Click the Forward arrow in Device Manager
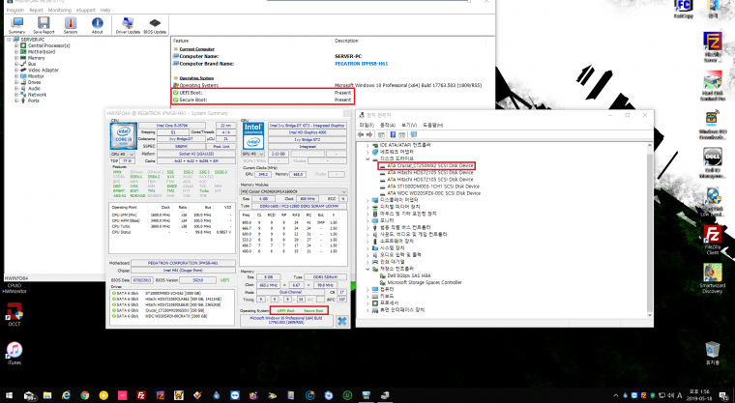This screenshot has height=403, width=735. 369,134
